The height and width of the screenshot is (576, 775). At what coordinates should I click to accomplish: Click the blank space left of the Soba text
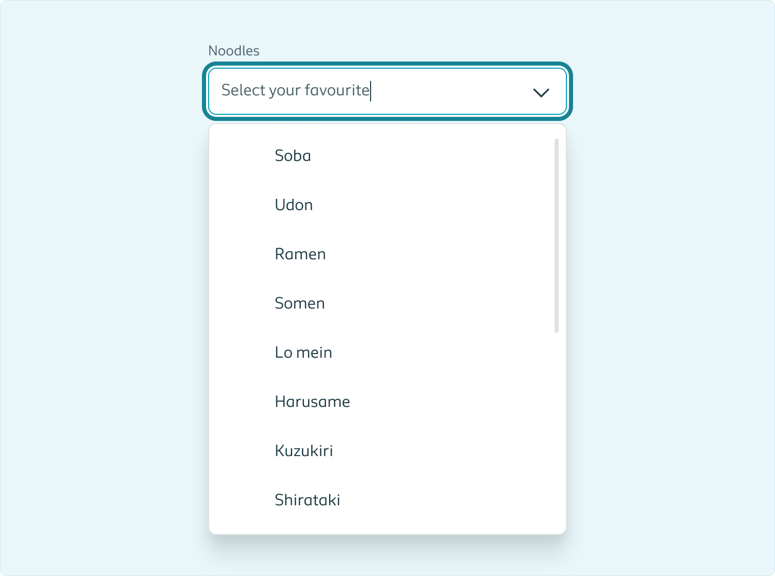241,156
